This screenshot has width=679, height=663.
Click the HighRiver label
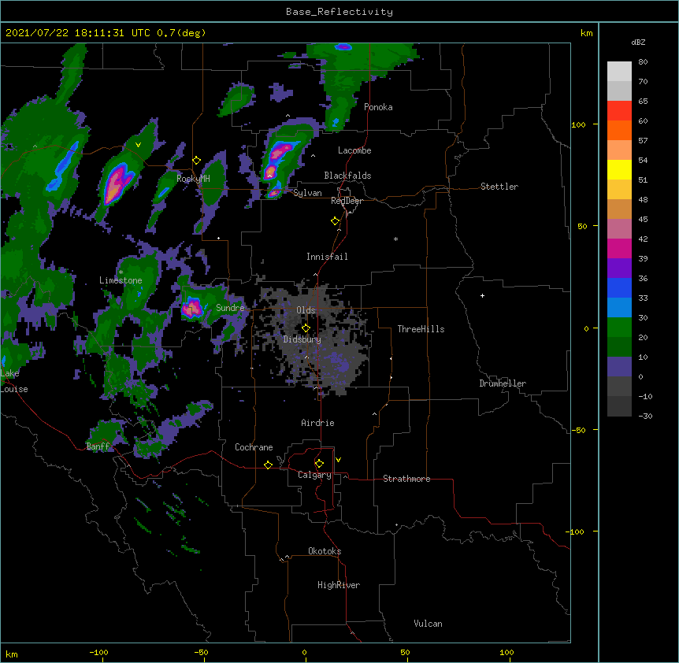point(339,585)
